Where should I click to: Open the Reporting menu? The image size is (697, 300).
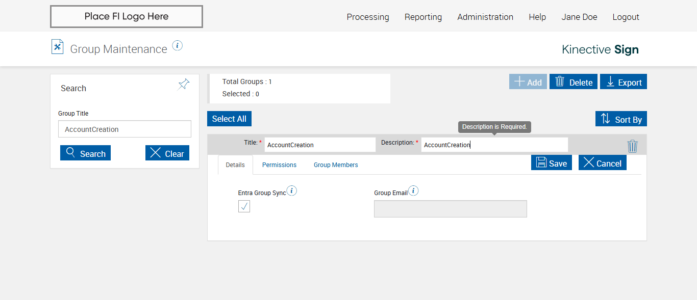tap(423, 17)
